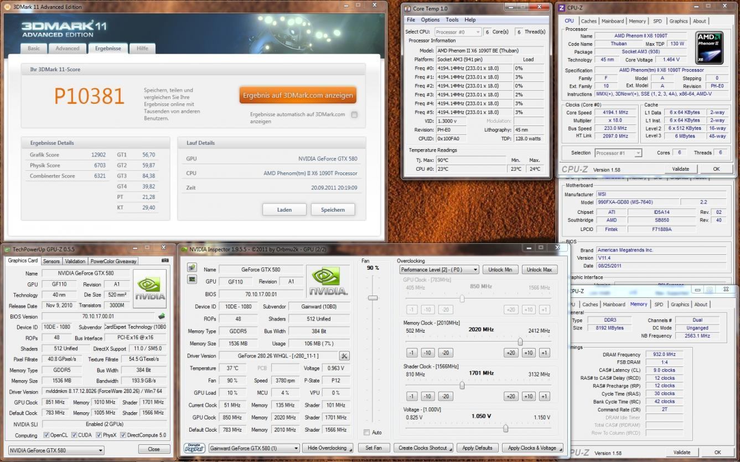
Task: Click Memory Clock +20 button
Action: coord(510,353)
